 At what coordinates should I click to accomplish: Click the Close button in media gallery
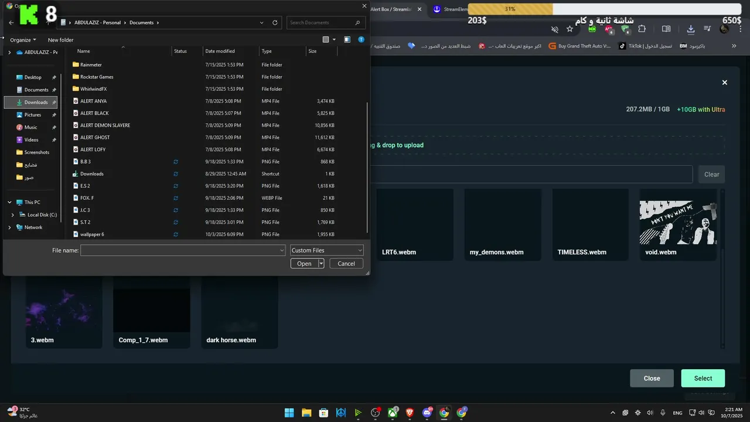[x=652, y=378]
